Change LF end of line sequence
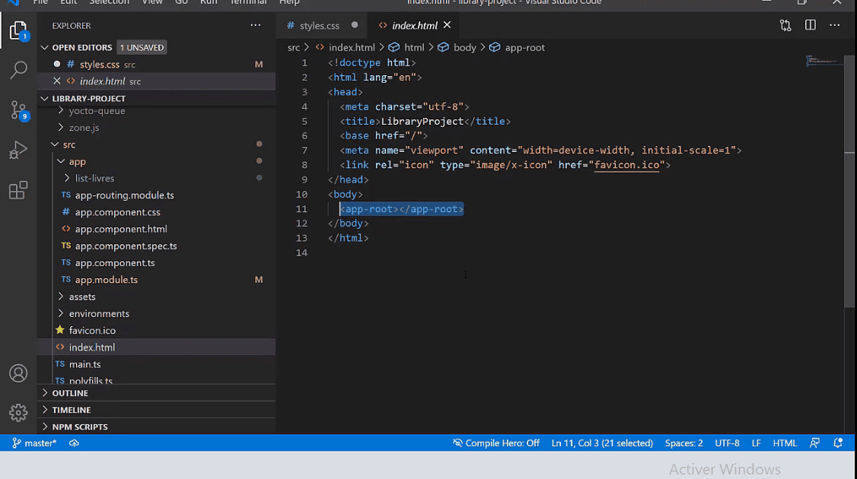The height and width of the screenshot is (479, 857). coord(756,443)
